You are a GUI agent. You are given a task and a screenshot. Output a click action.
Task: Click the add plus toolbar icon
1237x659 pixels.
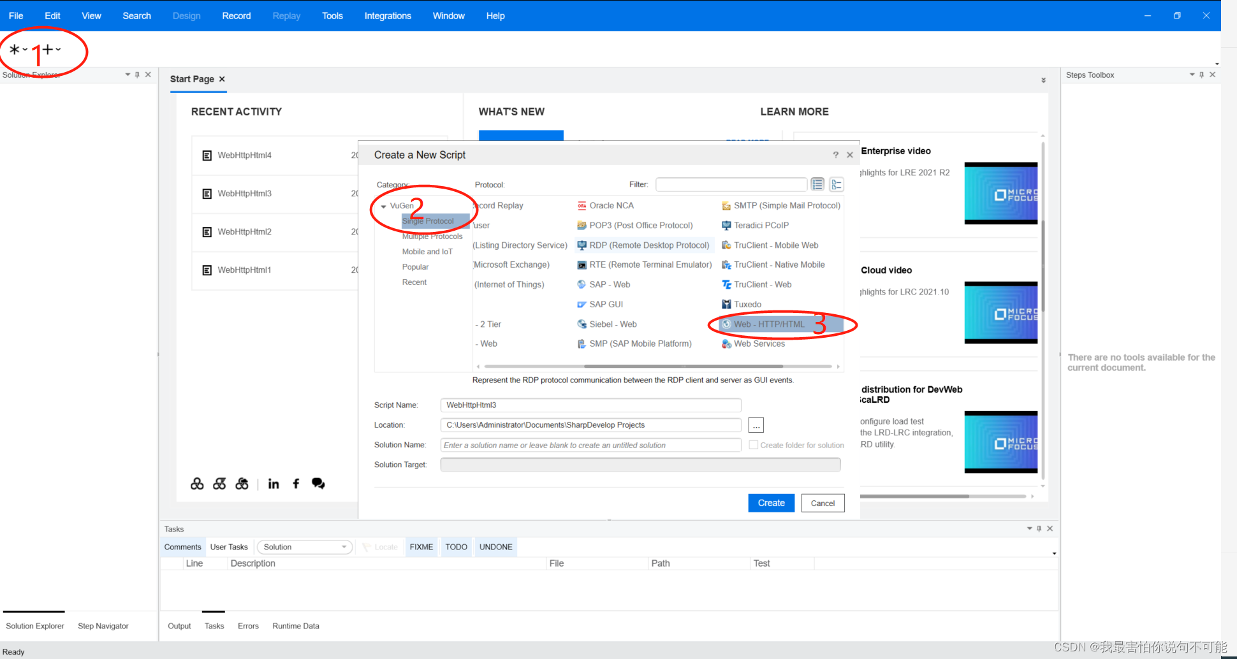coord(48,49)
